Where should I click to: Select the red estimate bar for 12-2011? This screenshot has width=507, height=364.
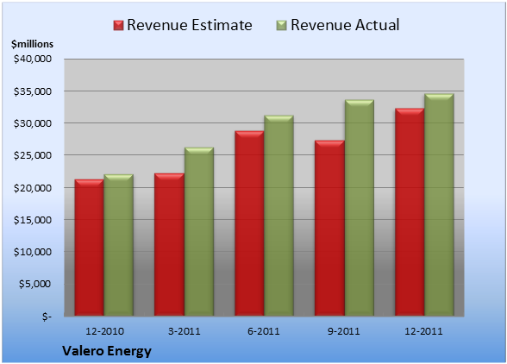[x=410, y=212]
